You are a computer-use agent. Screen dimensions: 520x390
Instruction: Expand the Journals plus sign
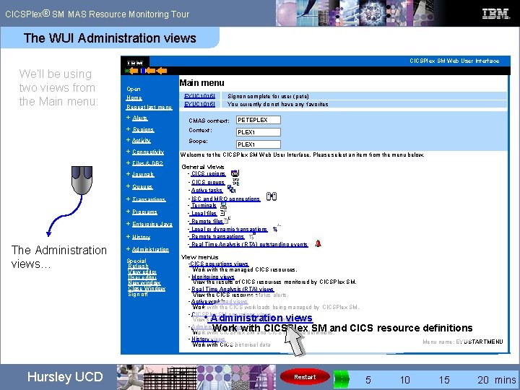[128, 174]
